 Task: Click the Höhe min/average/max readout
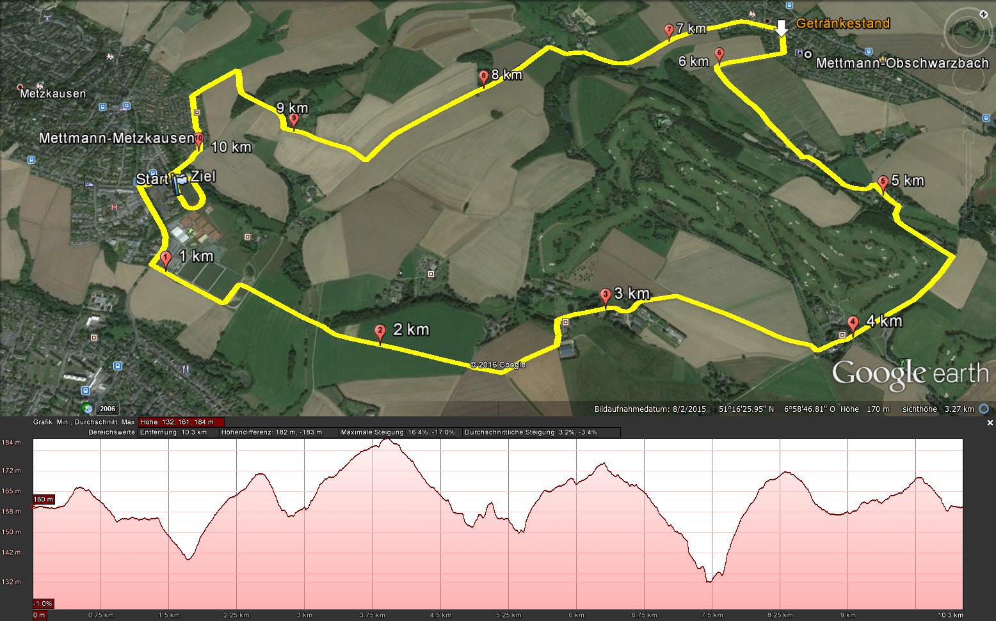click(x=181, y=422)
